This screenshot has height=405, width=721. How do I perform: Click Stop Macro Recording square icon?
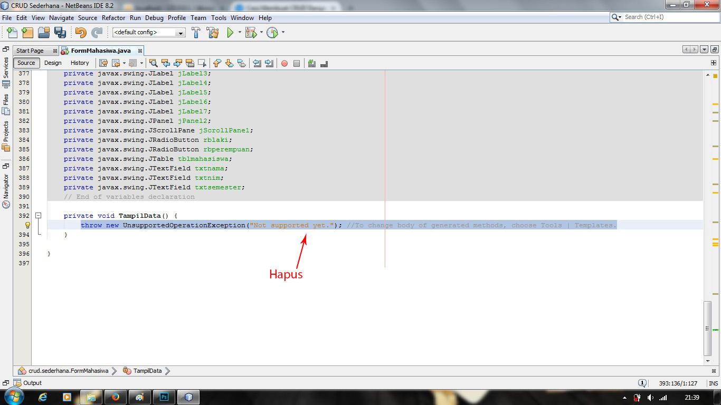coord(297,63)
